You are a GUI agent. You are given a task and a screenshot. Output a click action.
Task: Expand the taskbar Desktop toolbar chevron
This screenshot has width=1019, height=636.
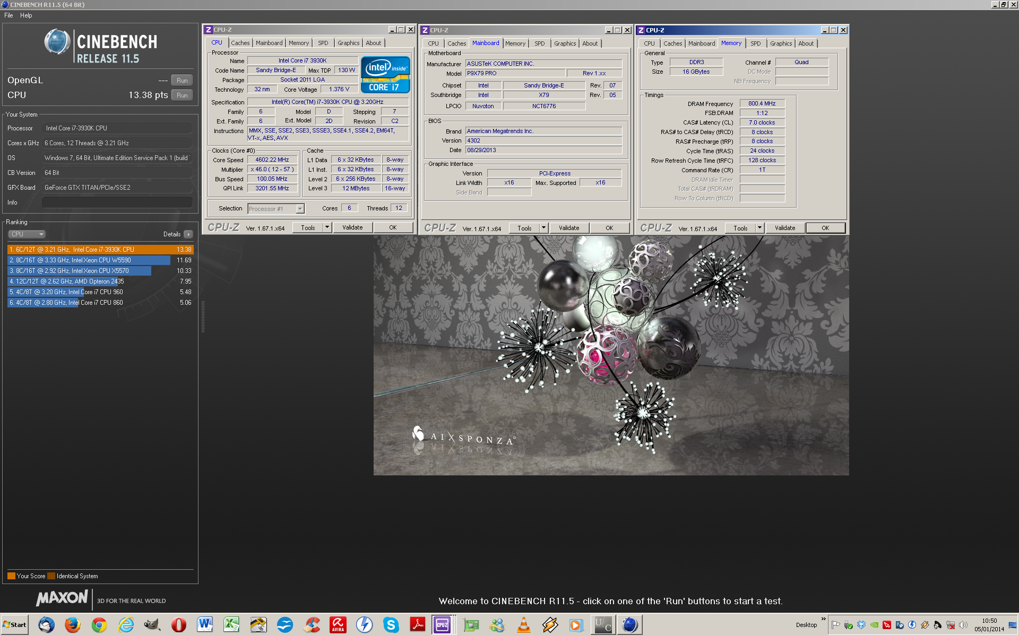pyautogui.click(x=823, y=619)
